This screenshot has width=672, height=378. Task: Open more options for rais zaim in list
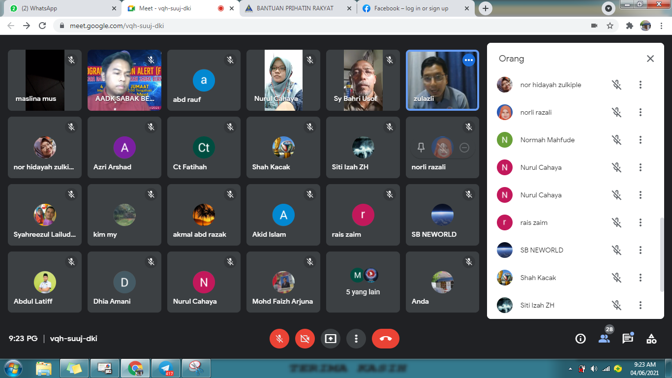point(640,222)
